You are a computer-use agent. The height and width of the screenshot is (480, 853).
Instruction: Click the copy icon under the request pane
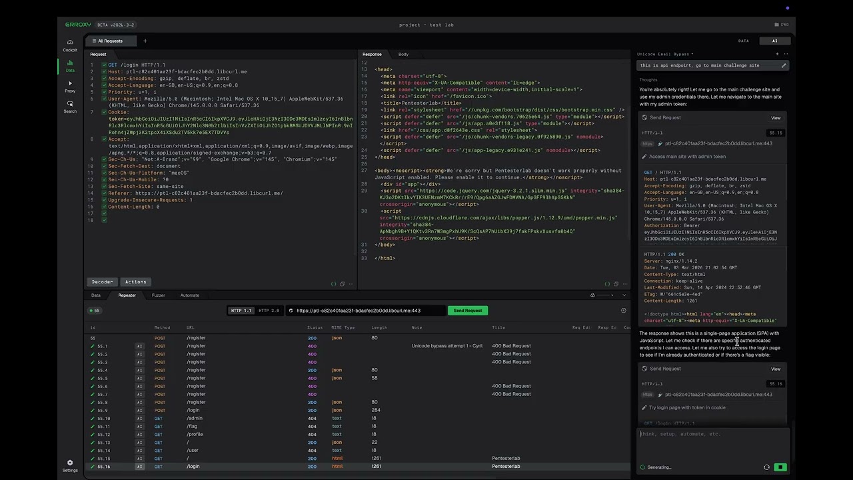[x=343, y=284]
